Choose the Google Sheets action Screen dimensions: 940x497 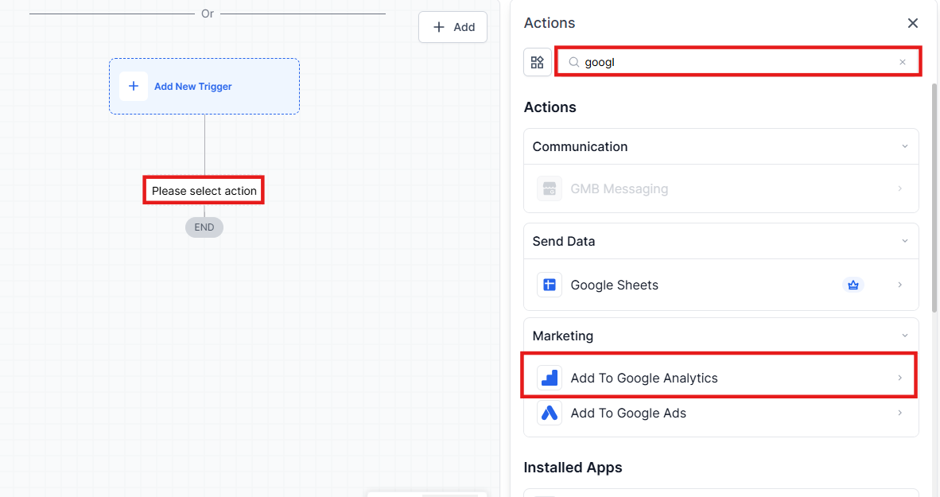click(x=721, y=285)
